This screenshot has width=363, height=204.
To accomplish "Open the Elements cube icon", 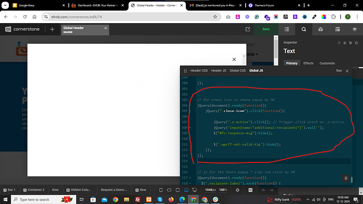I will click(320, 29).
